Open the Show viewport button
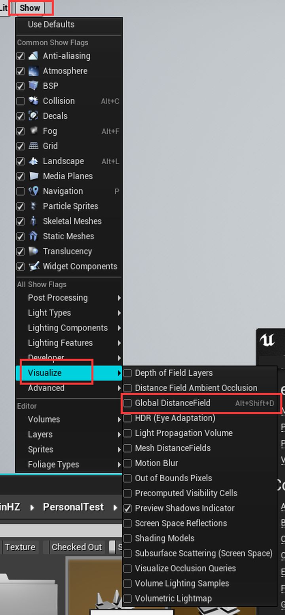285x615 pixels. click(30, 8)
